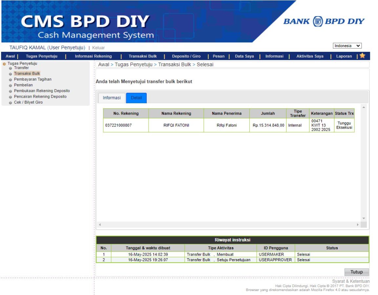
Task: Click the Tutup button
Action: click(357, 272)
